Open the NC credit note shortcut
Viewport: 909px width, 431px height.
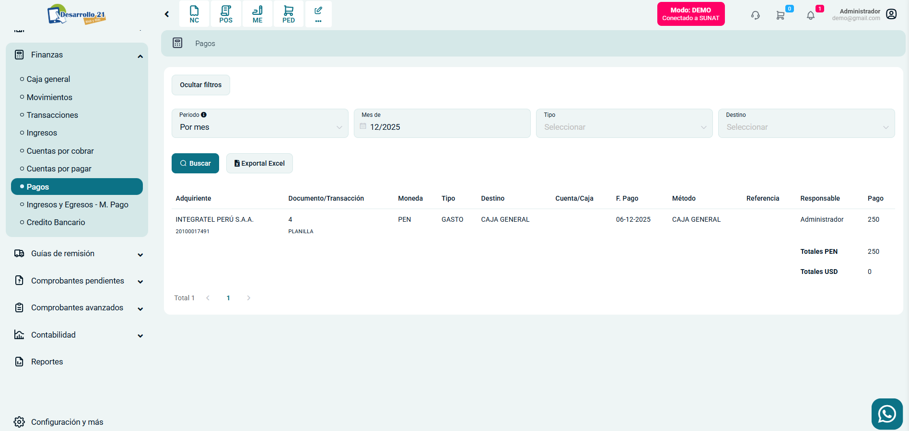pyautogui.click(x=194, y=14)
